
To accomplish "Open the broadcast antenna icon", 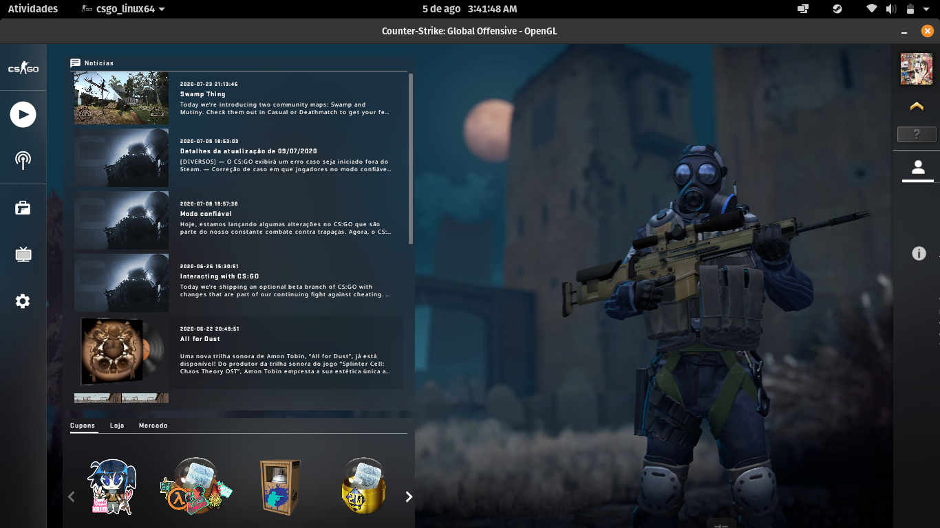I will [x=23, y=160].
